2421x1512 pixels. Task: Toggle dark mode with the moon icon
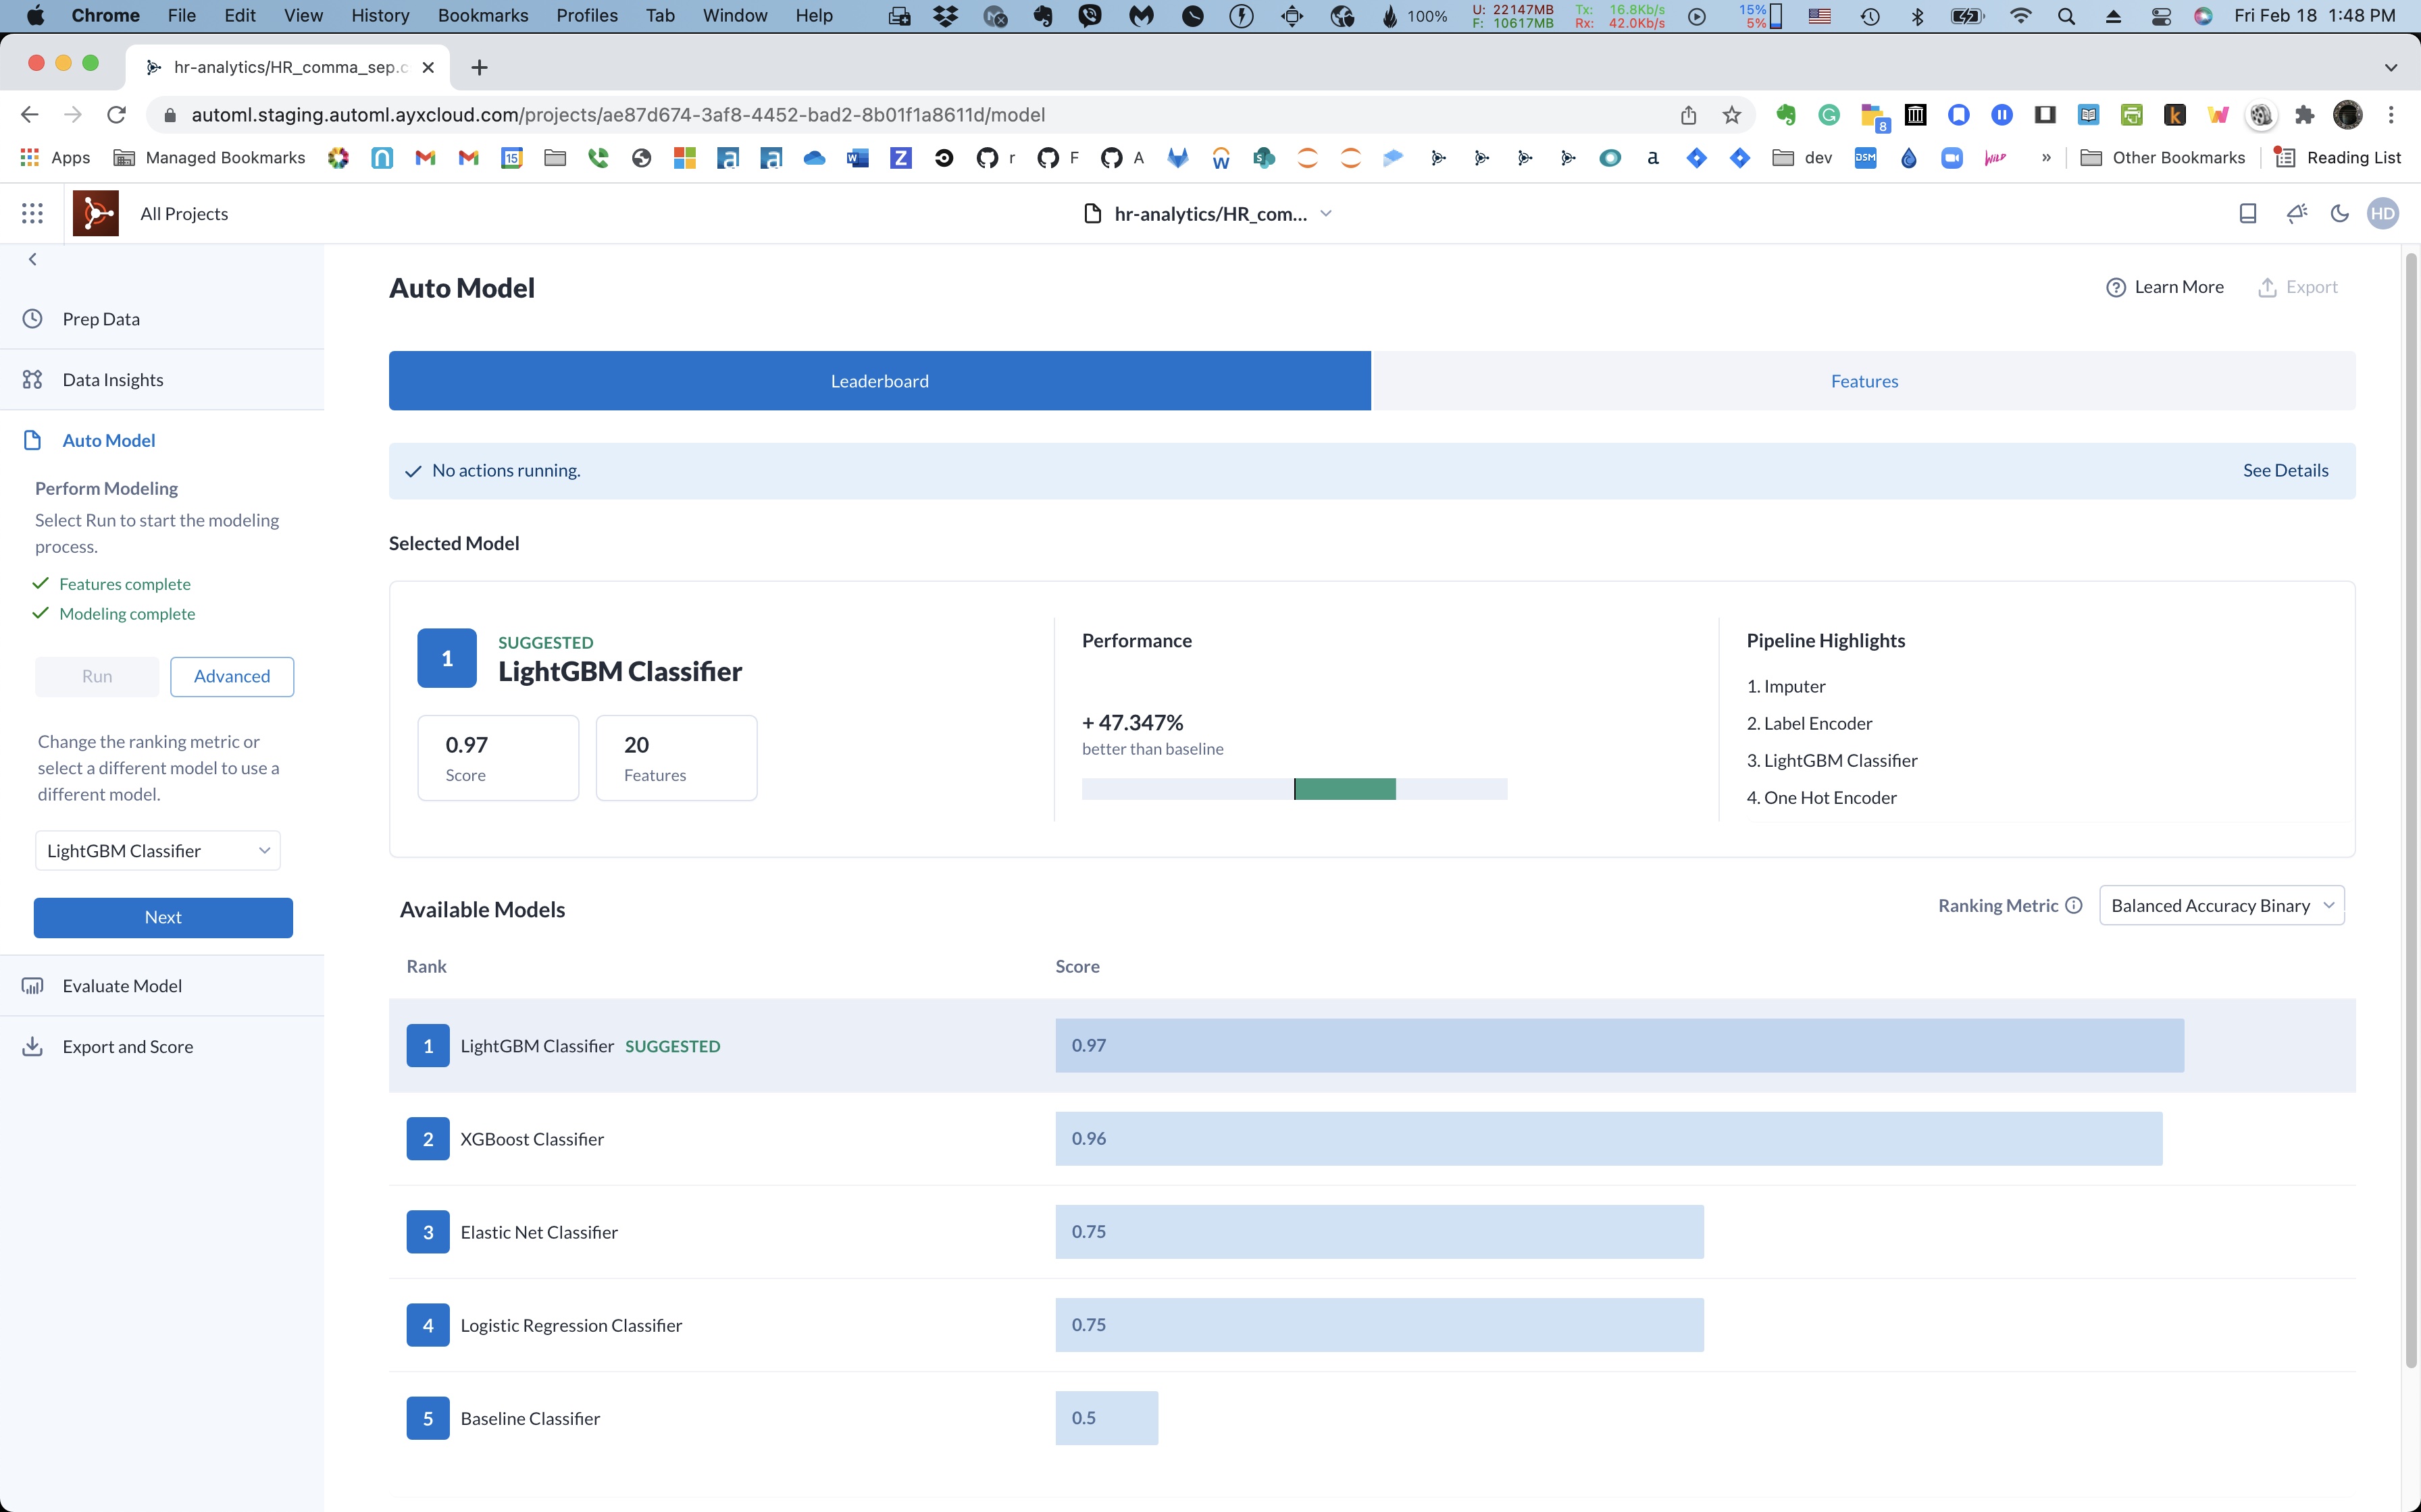(2339, 212)
